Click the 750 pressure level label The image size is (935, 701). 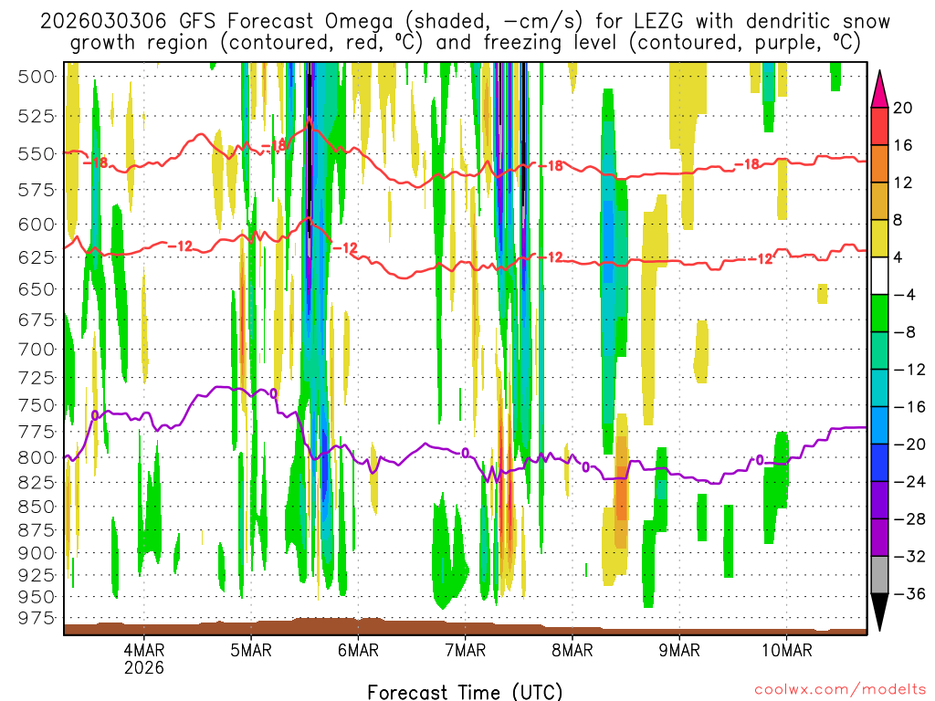[36, 405]
